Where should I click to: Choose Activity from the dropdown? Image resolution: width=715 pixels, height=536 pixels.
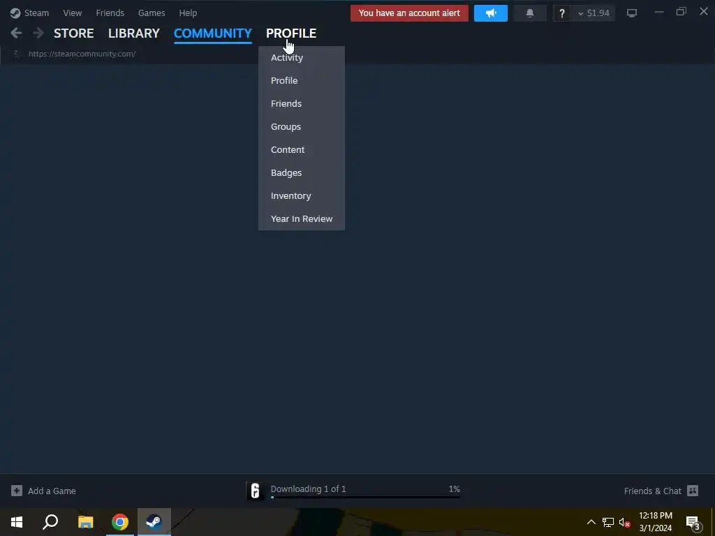point(302,57)
